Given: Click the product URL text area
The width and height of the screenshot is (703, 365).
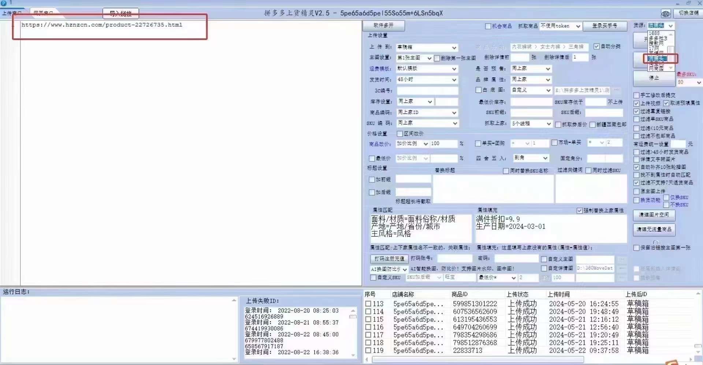Looking at the screenshot, I should coord(190,153).
